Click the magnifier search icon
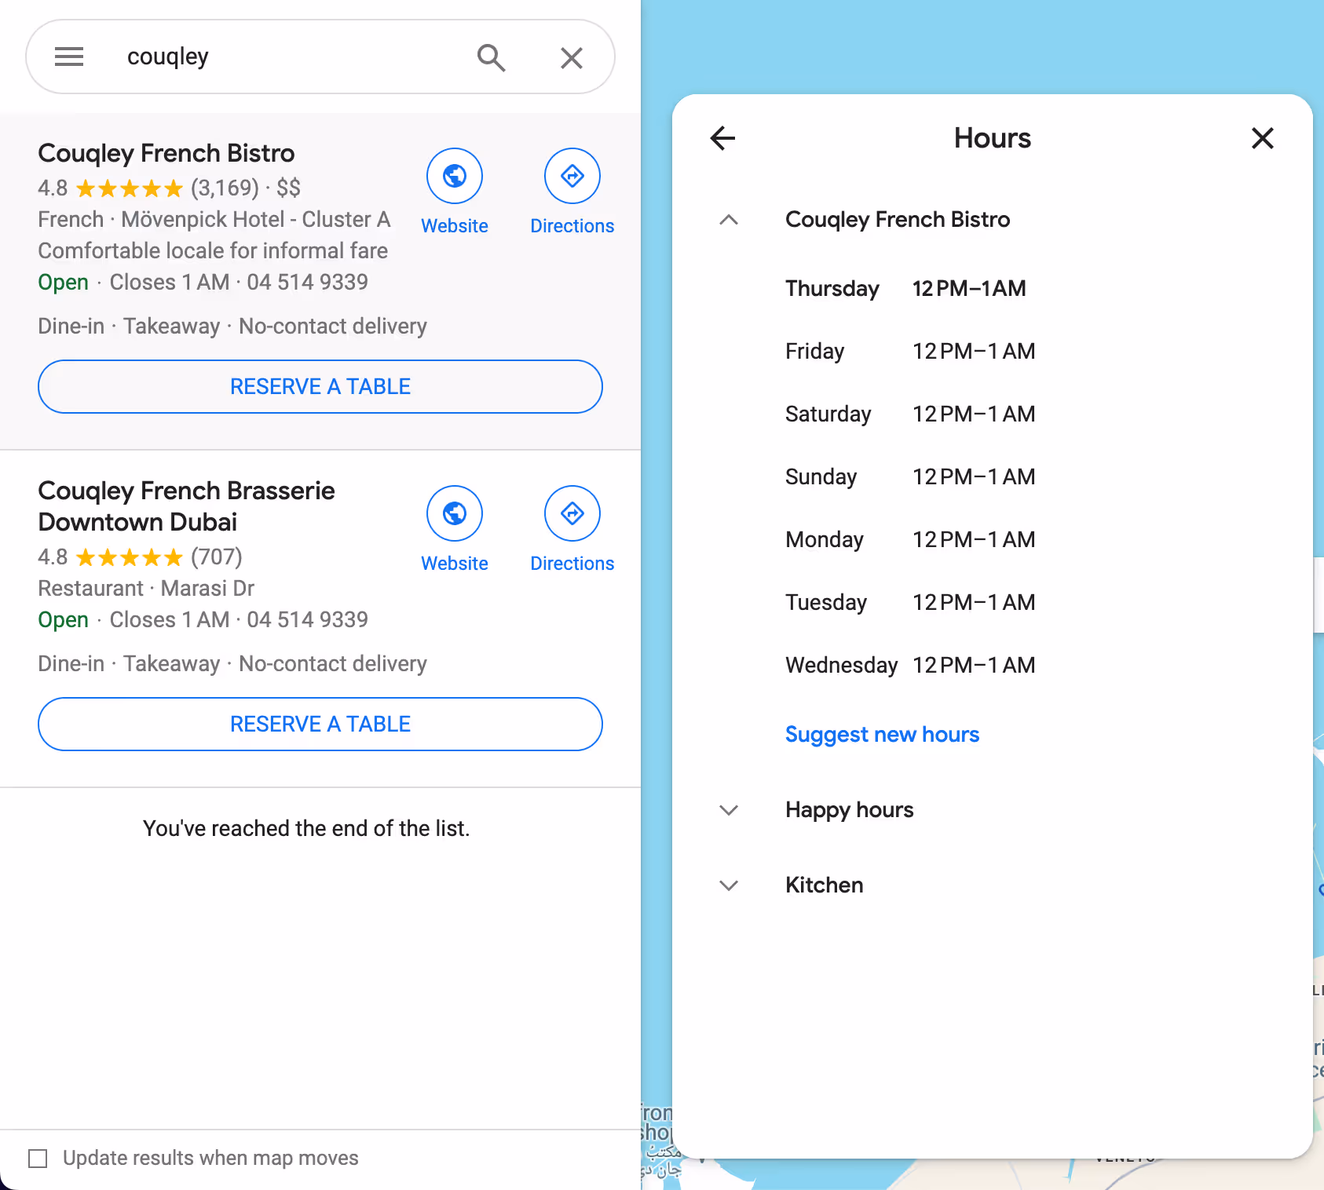This screenshot has width=1324, height=1190. tap(491, 57)
